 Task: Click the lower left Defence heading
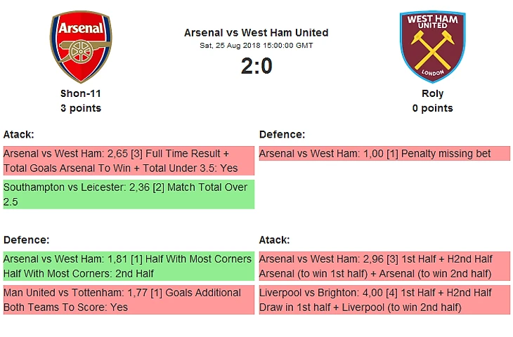click(x=26, y=239)
